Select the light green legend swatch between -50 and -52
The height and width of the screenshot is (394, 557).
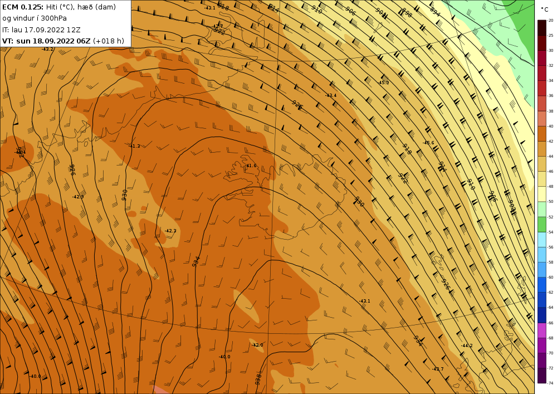click(542, 209)
